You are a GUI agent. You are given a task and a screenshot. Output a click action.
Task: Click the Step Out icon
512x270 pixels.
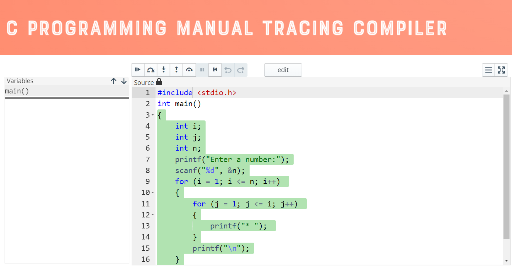point(176,70)
